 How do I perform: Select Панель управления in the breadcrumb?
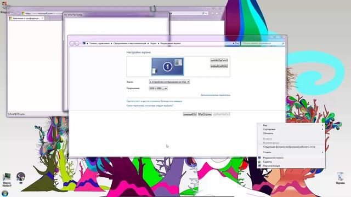click(99, 43)
